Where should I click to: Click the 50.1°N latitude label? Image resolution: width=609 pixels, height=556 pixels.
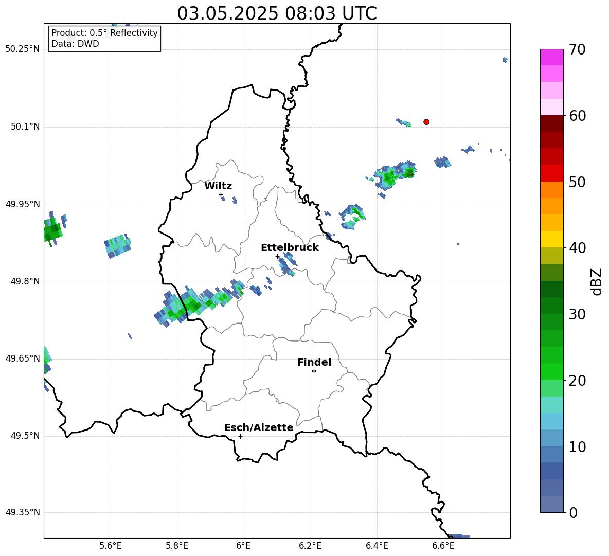tap(25, 127)
